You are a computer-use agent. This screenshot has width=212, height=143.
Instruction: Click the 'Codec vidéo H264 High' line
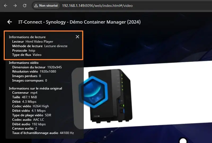(x=30, y=106)
